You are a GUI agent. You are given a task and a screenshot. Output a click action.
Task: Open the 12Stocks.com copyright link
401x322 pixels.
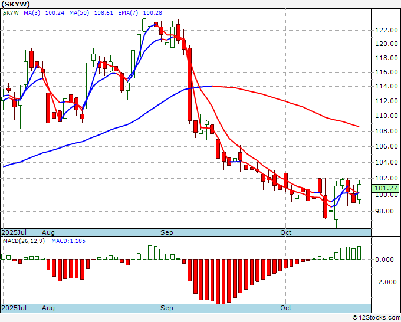click(376, 318)
